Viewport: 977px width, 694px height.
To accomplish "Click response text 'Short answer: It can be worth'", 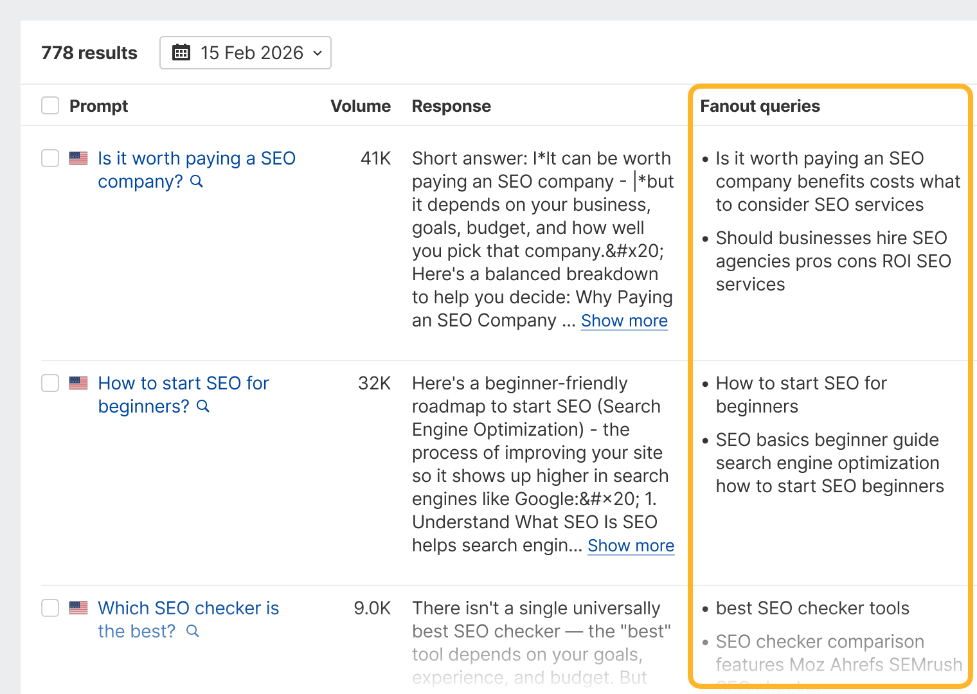I will point(541,158).
